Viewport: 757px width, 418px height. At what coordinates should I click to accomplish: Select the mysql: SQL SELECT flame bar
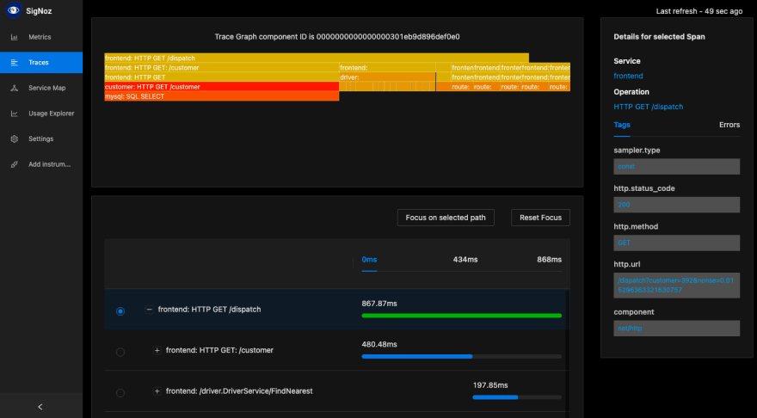pyautogui.click(x=222, y=96)
